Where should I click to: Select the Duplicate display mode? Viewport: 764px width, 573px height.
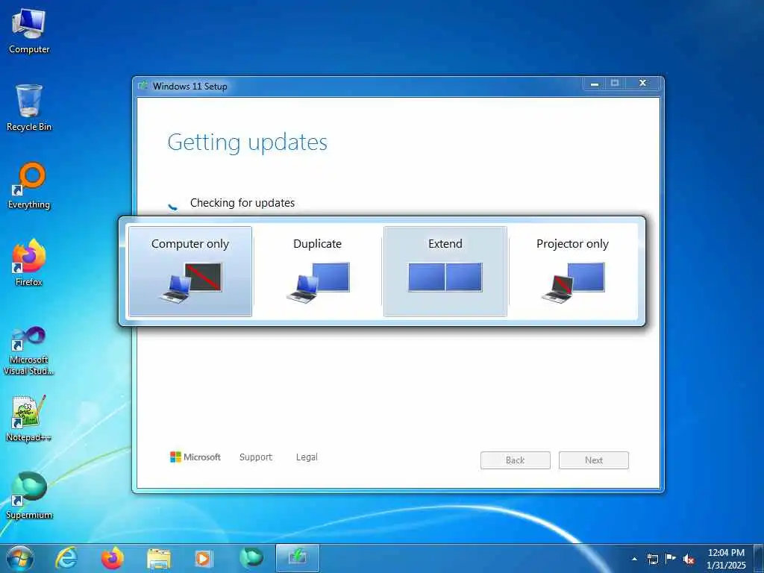(318, 272)
